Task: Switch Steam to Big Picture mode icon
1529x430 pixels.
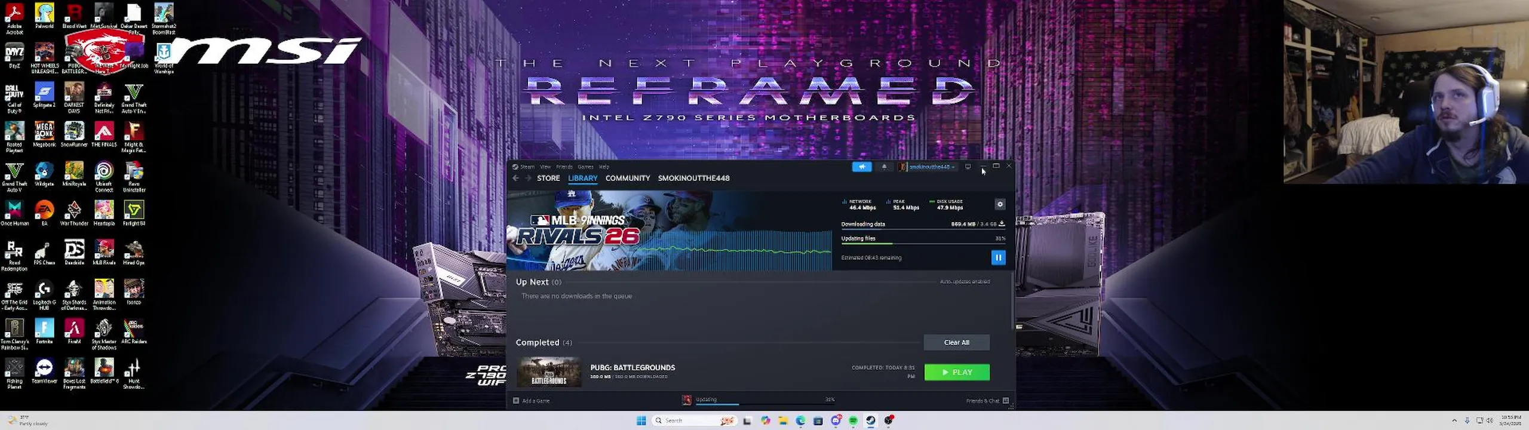Action: tap(968, 167)
